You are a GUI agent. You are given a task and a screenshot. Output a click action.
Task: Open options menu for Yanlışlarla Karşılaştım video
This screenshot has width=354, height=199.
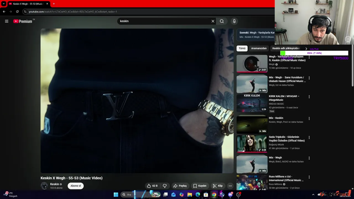click(x=309, y=57)
